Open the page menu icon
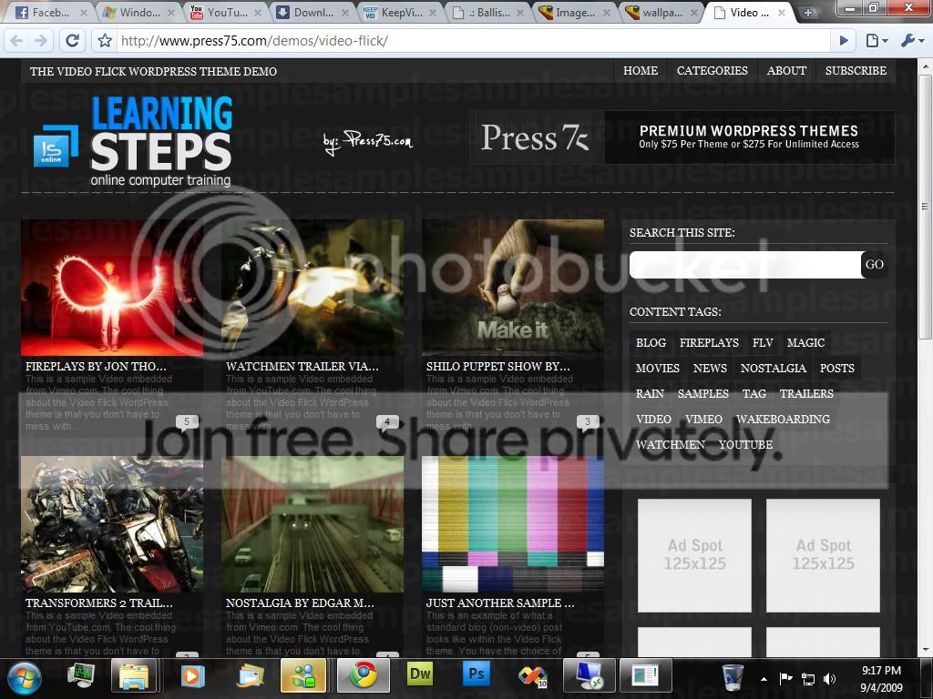 (877, 40)
